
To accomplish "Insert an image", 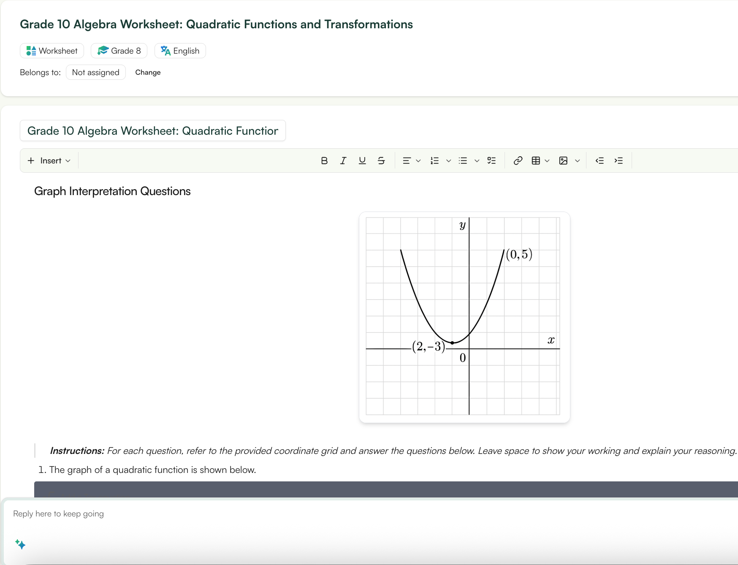I will pos(563,160).
